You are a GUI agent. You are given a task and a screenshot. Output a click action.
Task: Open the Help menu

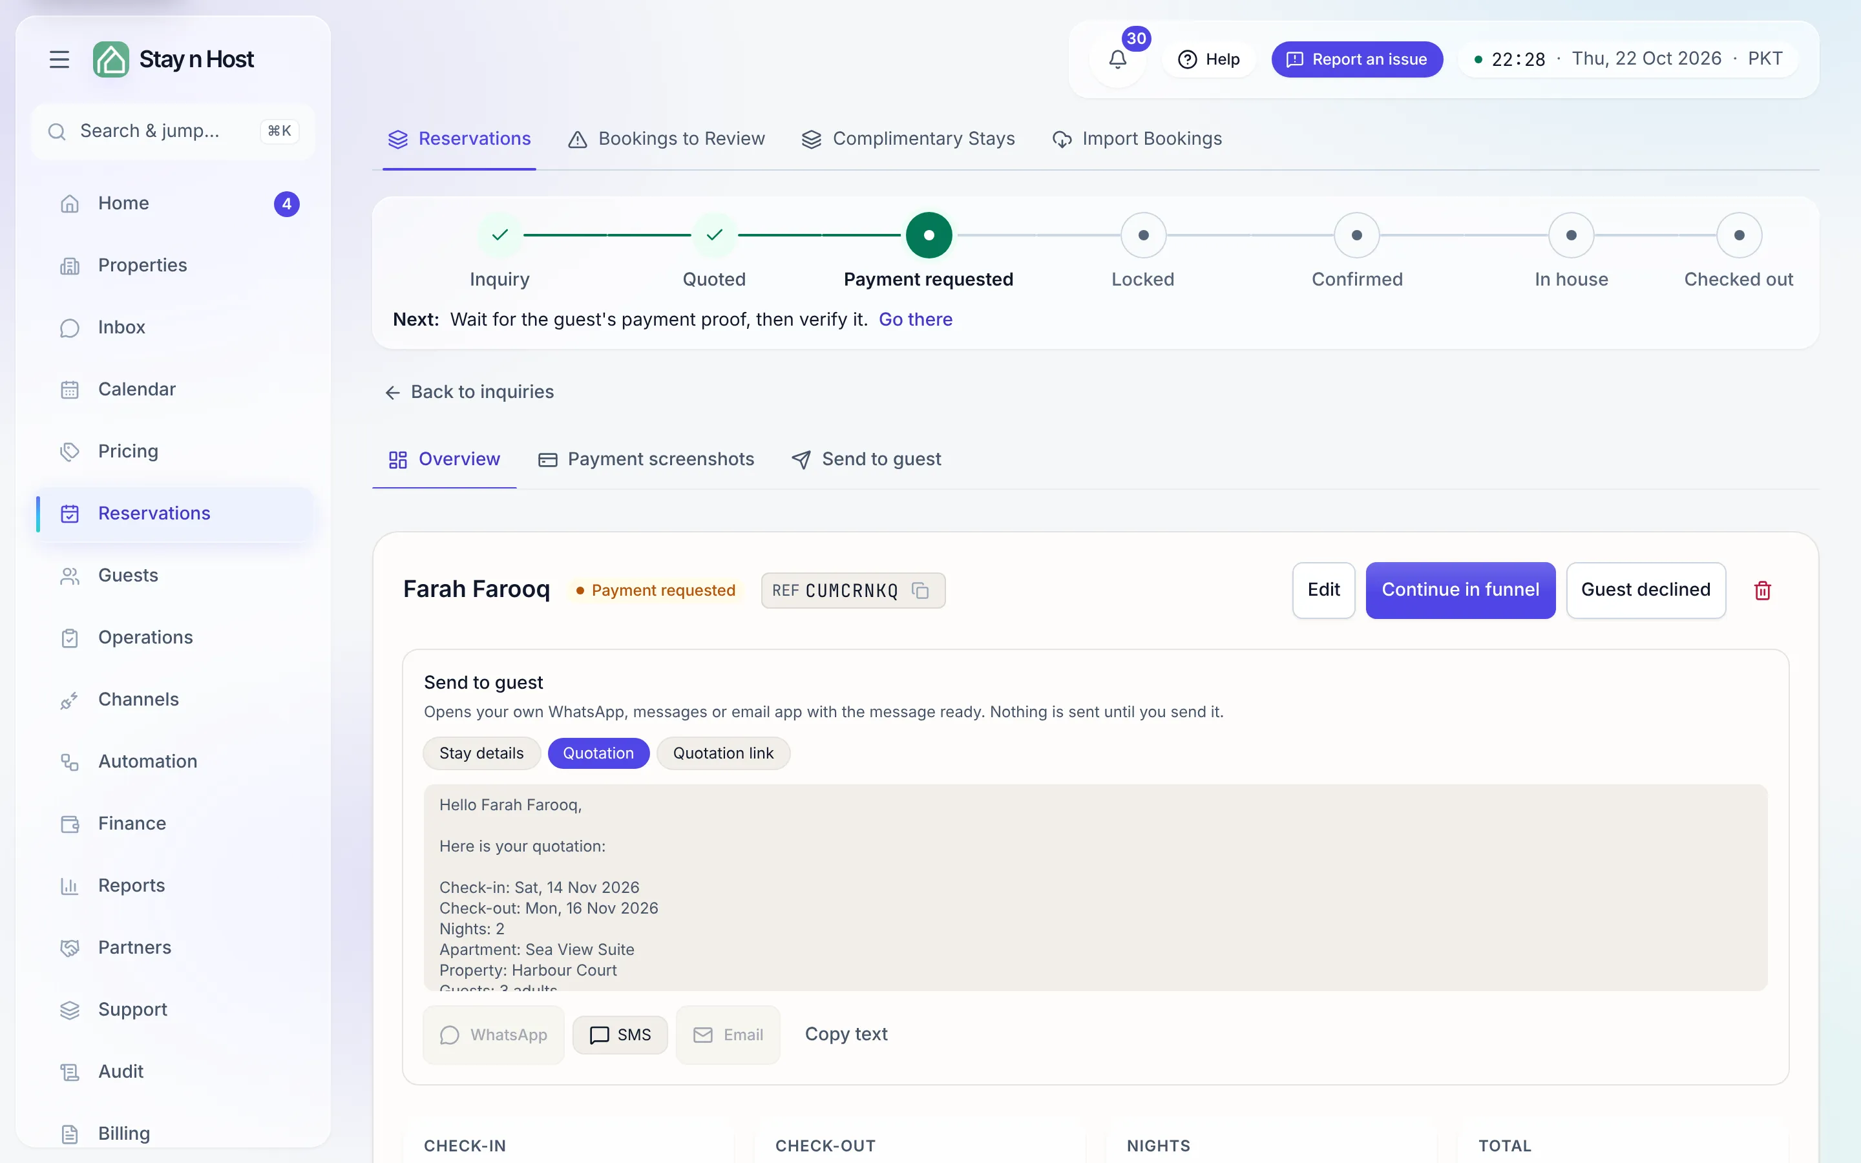[1208, 59]
